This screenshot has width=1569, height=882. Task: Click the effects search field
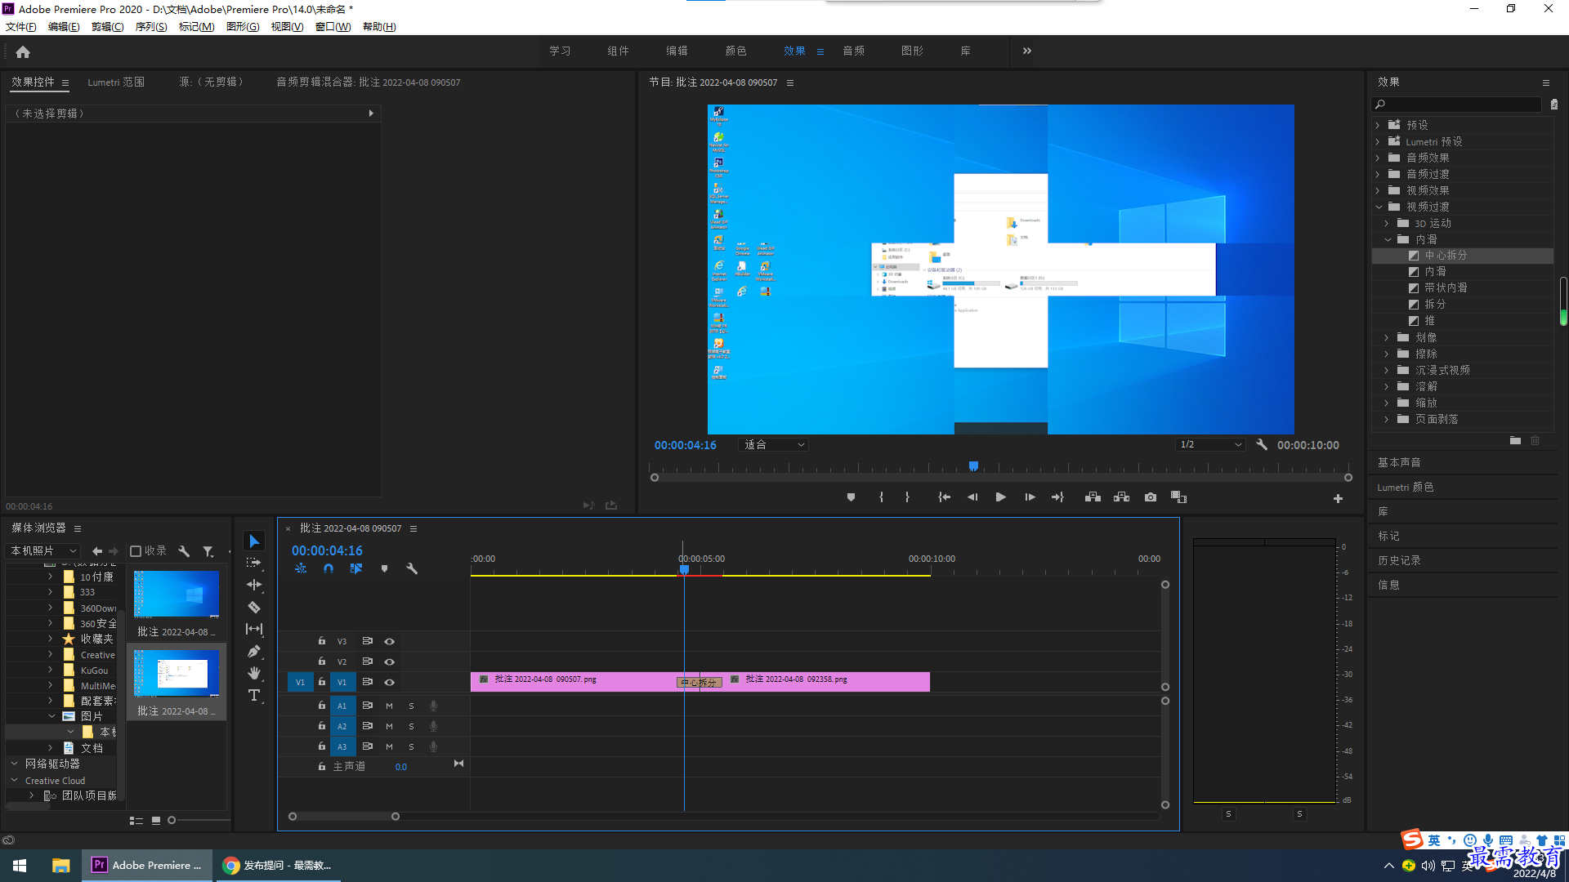1457,105
